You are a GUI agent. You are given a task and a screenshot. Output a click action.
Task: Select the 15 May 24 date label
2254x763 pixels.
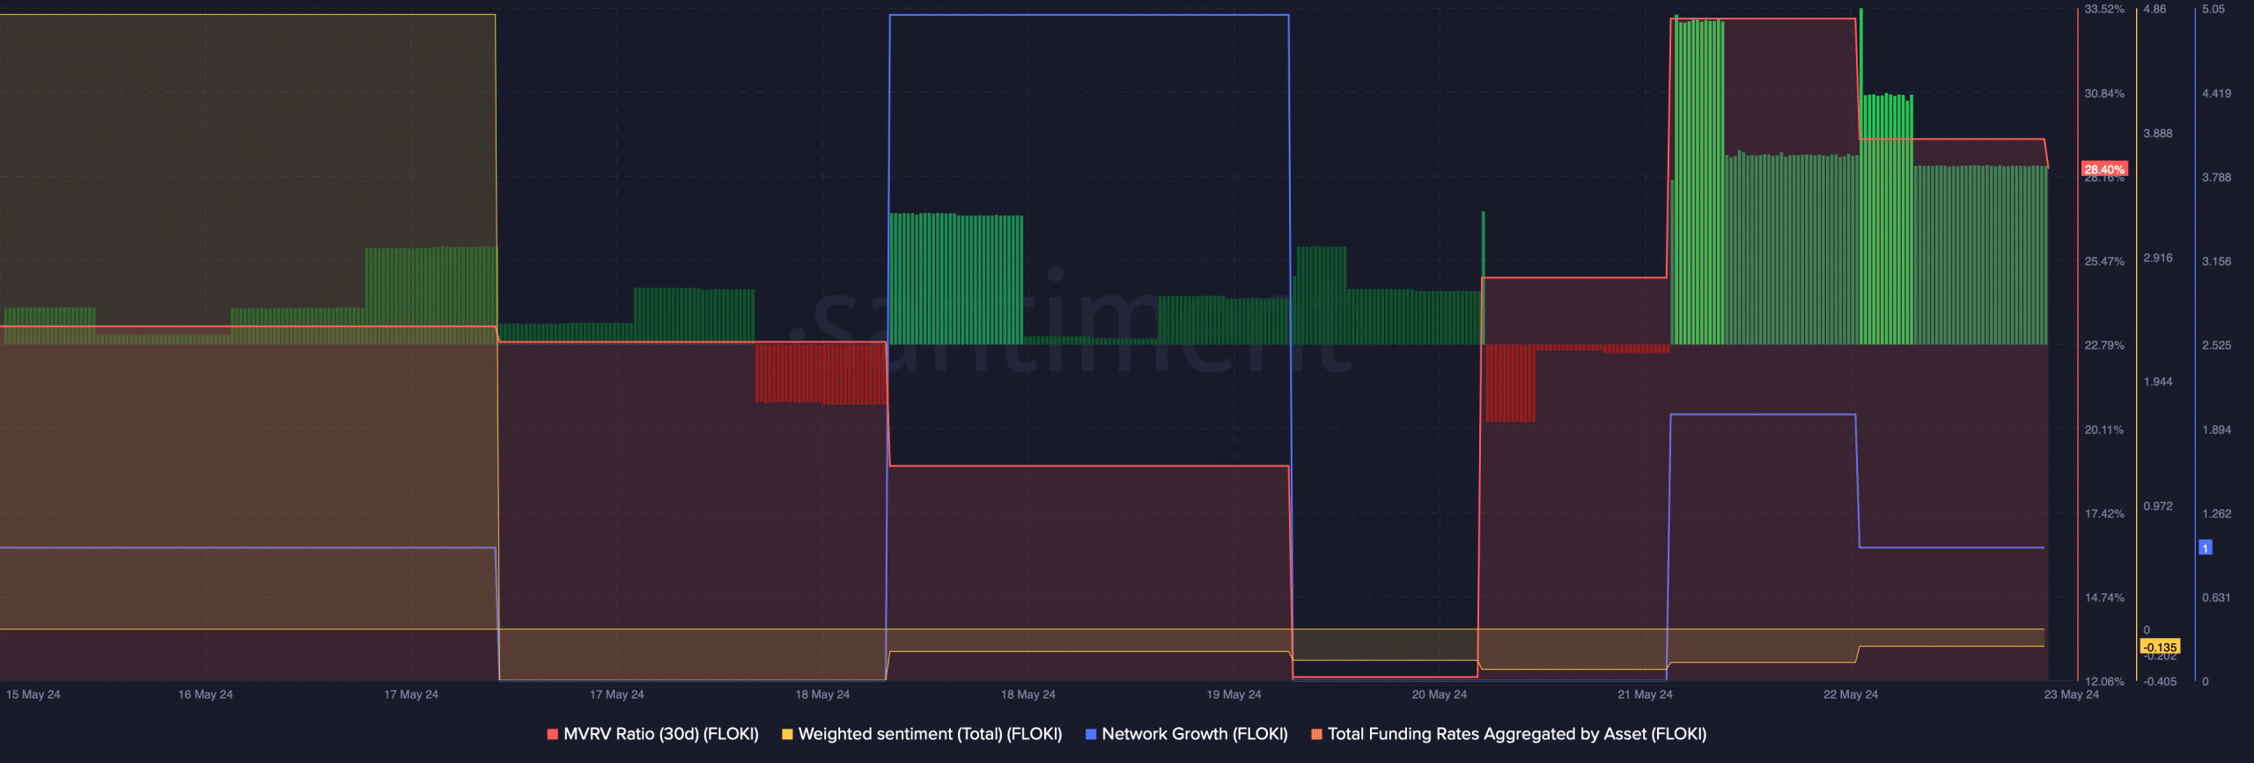[x=33, y=694]
